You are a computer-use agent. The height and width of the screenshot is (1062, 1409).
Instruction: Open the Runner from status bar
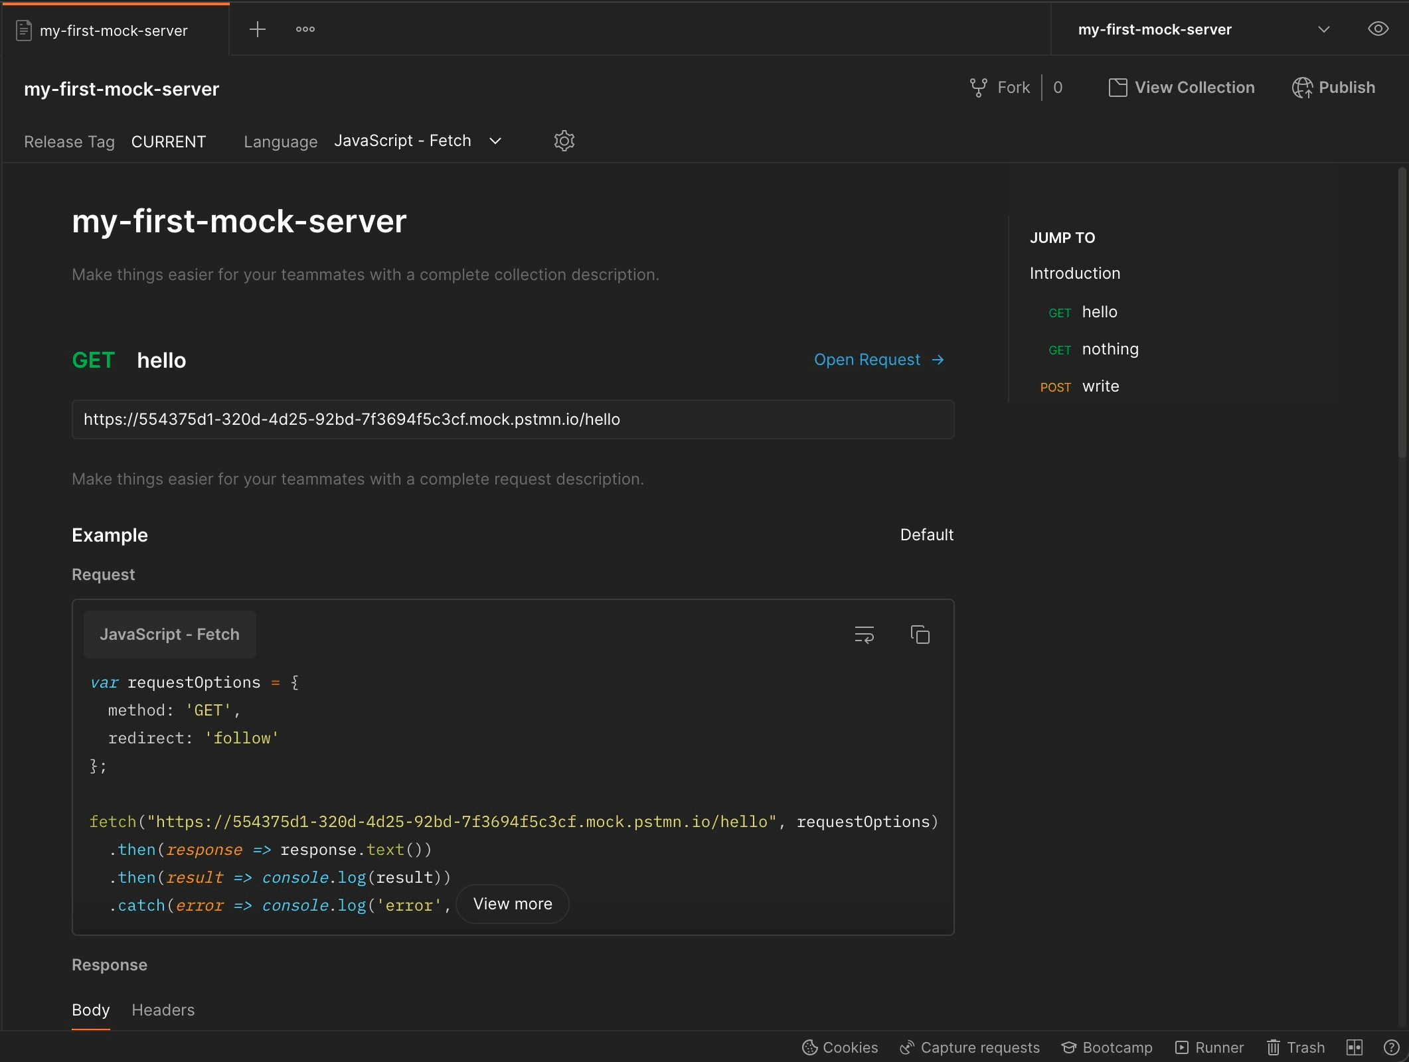pos(1209,1047)
